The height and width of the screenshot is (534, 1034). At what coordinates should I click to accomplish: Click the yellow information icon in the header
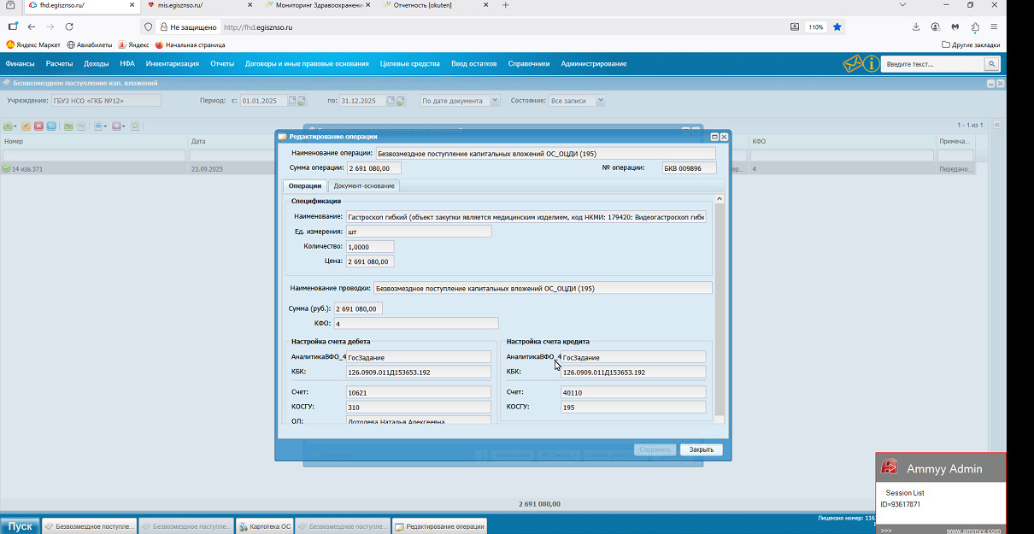coord(871,63)
